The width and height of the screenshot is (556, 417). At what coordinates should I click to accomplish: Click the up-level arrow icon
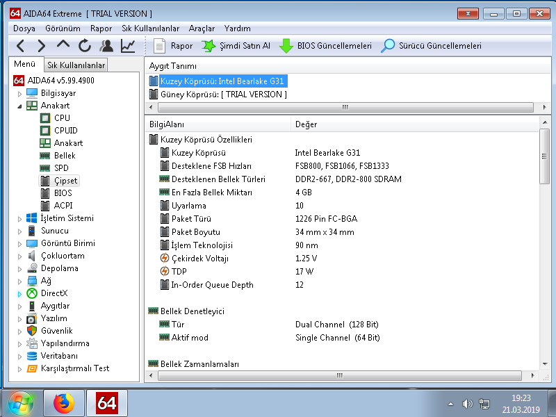(x=63, y=44)
